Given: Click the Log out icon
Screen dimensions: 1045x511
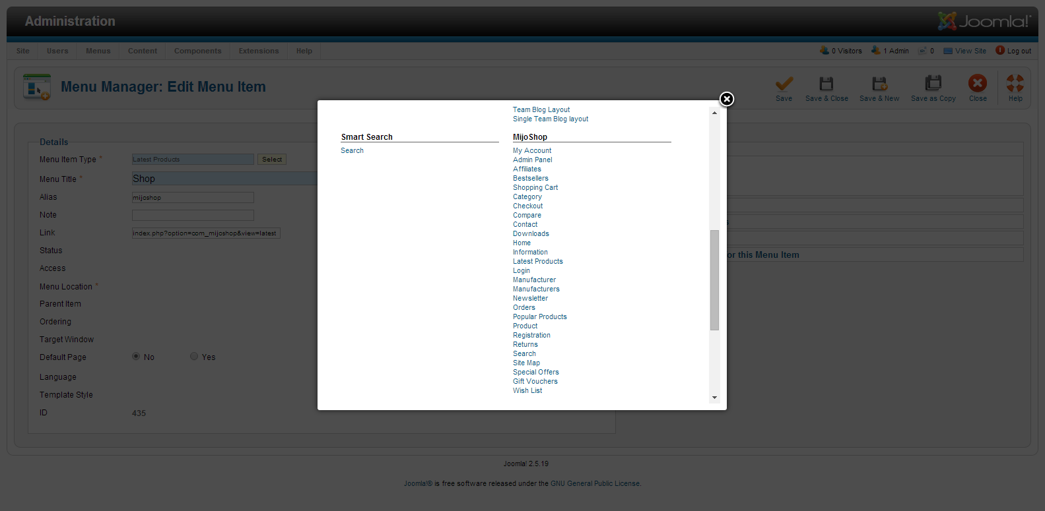Looking at the screenshot, I should tap(1000, 50).
